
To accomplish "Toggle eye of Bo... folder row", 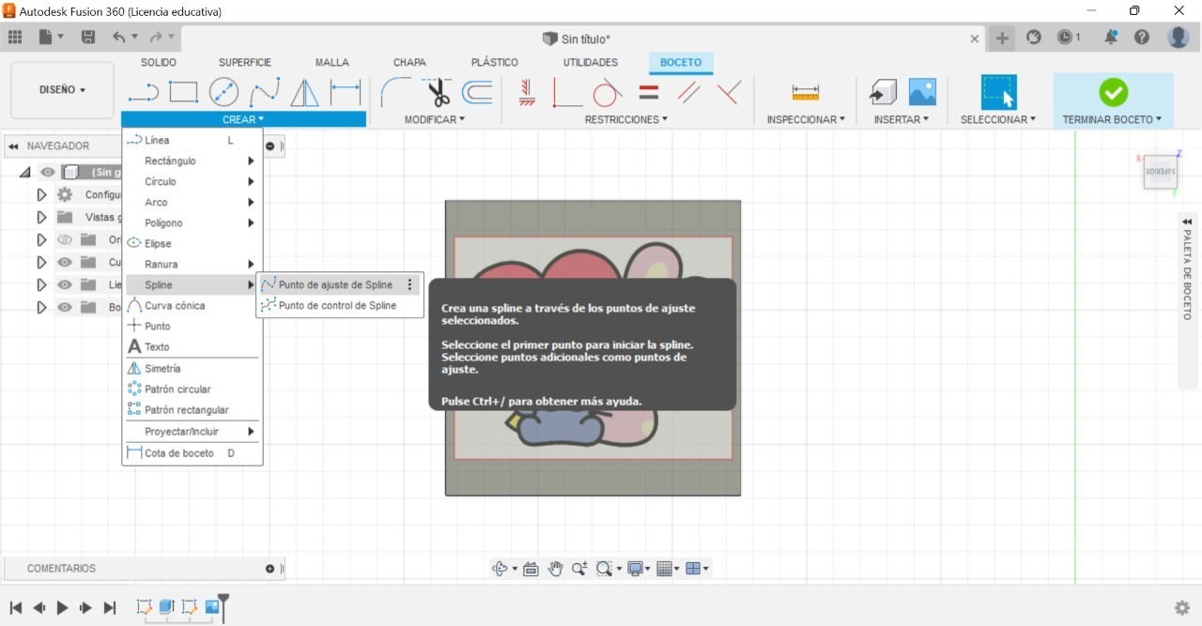I will [x=64, y=307].
